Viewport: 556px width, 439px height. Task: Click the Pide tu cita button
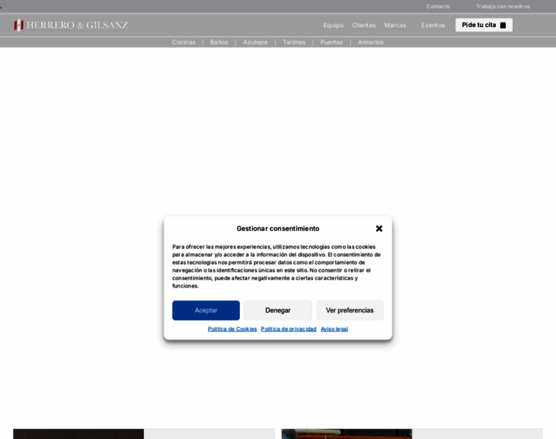click(x=484, y=25)
